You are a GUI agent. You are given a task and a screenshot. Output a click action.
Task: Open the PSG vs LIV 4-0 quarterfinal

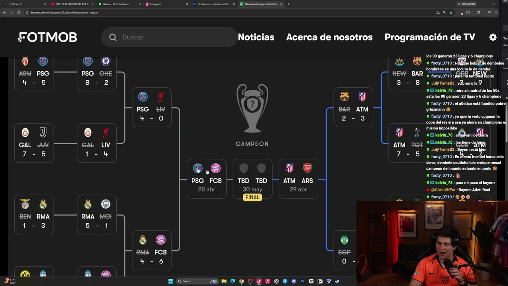pyautogui.click(x=152, y=107)
